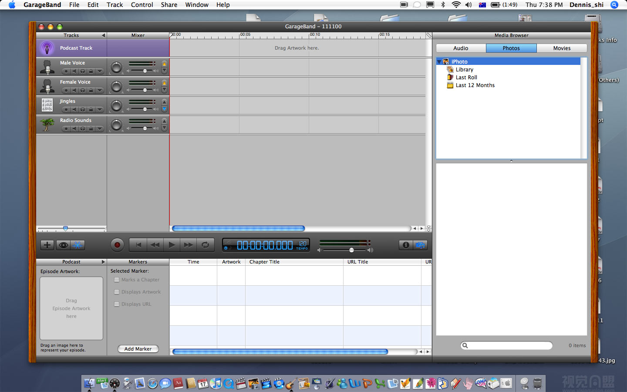This screenshot has height=392, width=627.
Task: Toggle the Media Browser icon in the toolbar
Action: click(420, 245)
